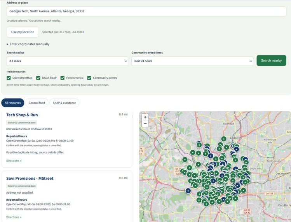Open Directions for Savi Provisions - MStreet
The image size is (291, 222).
tap(14, 217)
